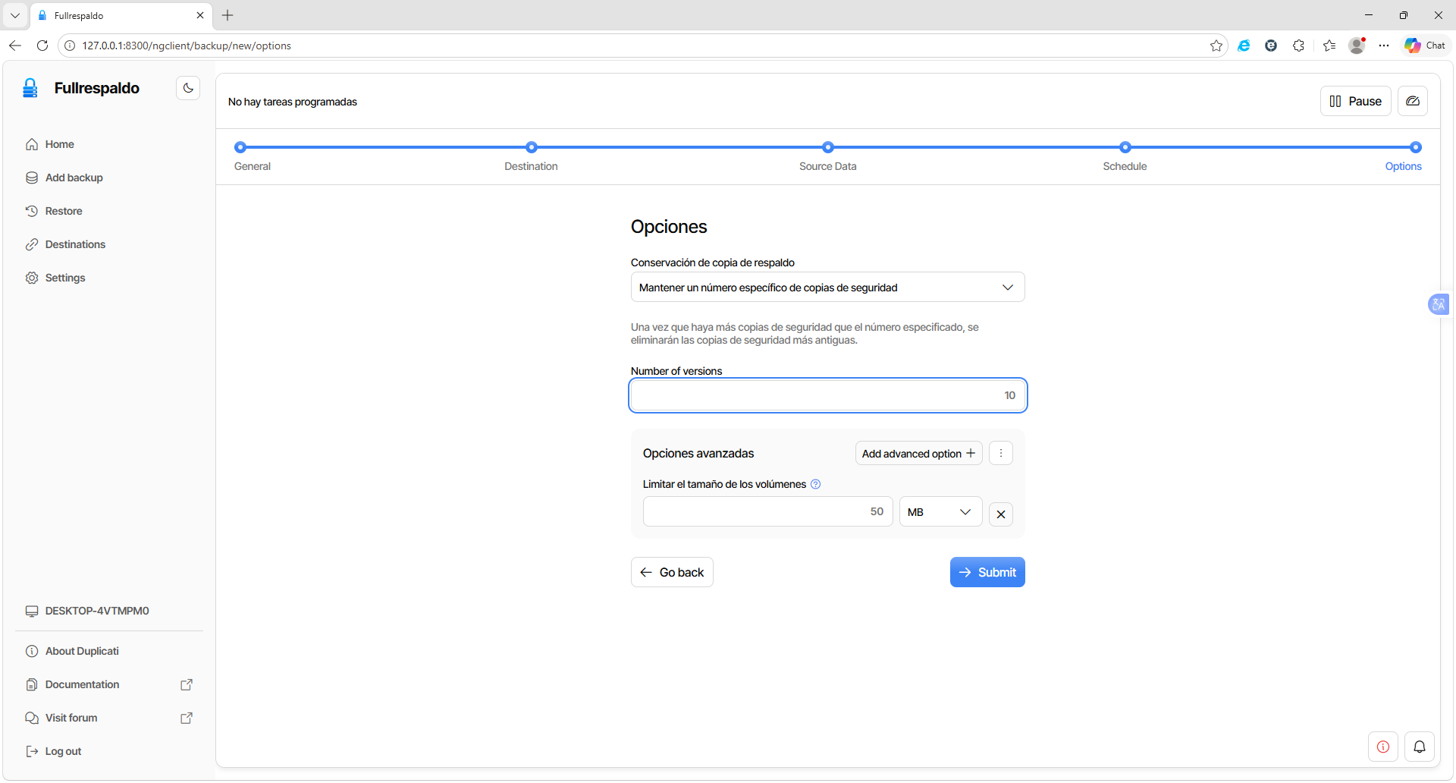Click Add advanced option button
This screenshot has width=1456, height=783.
918,453
